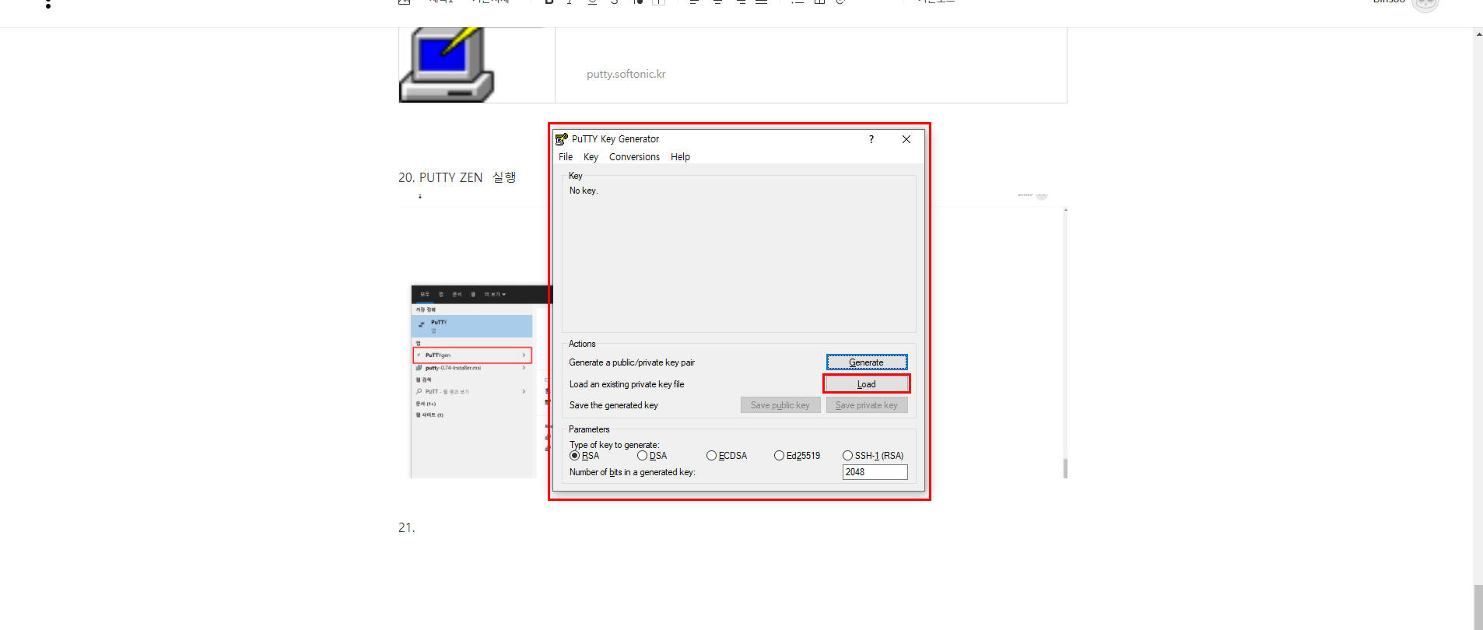Viewport: 1483px width, 630px height.
Task: Open the Conversions menu
Action: (x=634, y=157)
